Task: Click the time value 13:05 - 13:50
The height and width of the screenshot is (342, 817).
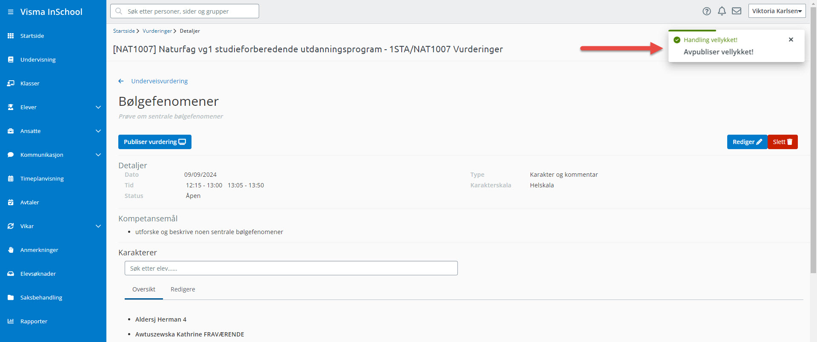Action: tap(246, 185)
